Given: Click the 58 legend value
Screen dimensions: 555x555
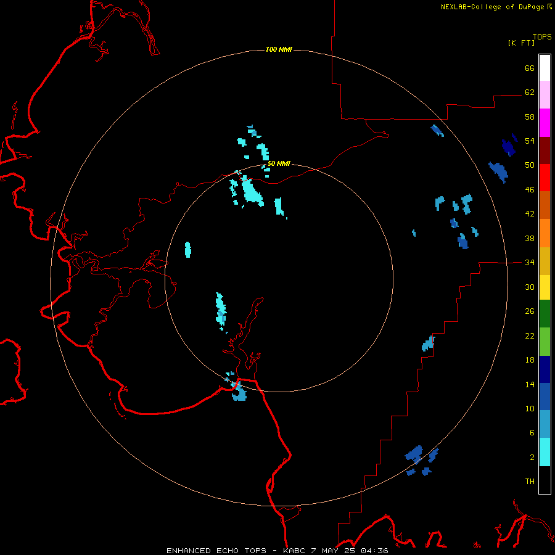Looking at the screenshot, I should click(x=530, y=117).
